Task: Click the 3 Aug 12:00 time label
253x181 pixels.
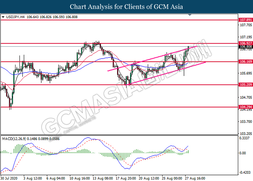Action: (x=33, y=178)
